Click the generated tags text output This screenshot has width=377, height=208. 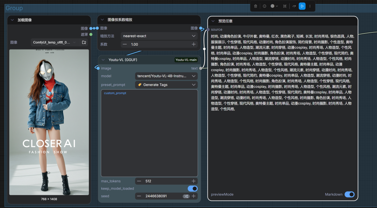[282, 72]
